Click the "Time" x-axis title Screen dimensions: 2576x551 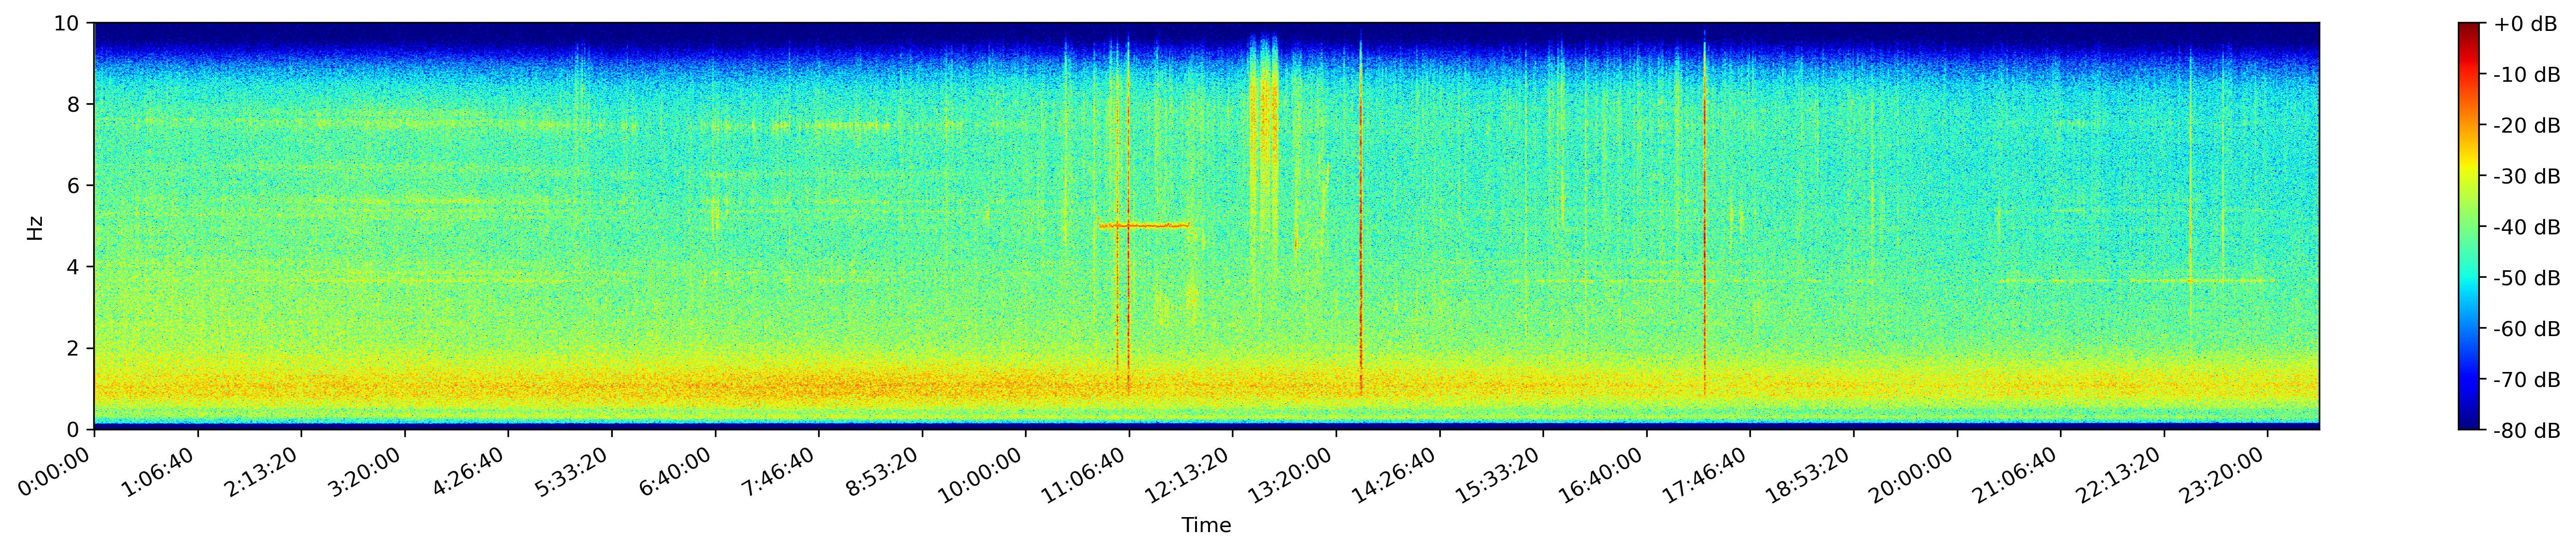tap(1206, 525)
